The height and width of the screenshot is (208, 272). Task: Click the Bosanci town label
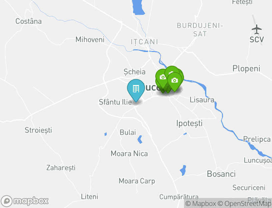tap(221, 174)
